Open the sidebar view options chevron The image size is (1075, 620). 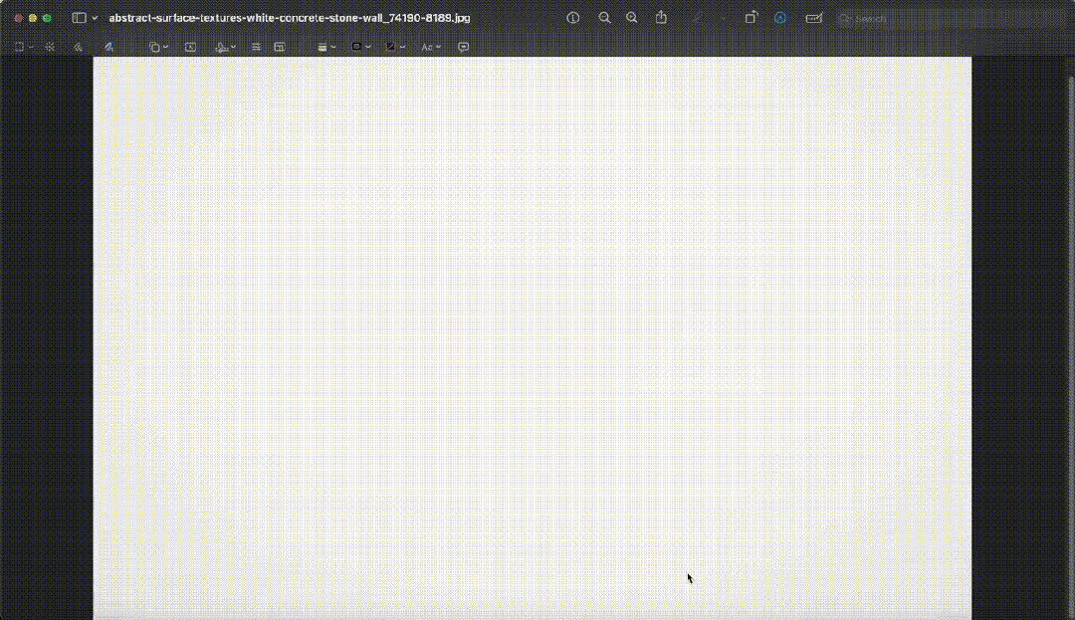click(x=95, y=18)
